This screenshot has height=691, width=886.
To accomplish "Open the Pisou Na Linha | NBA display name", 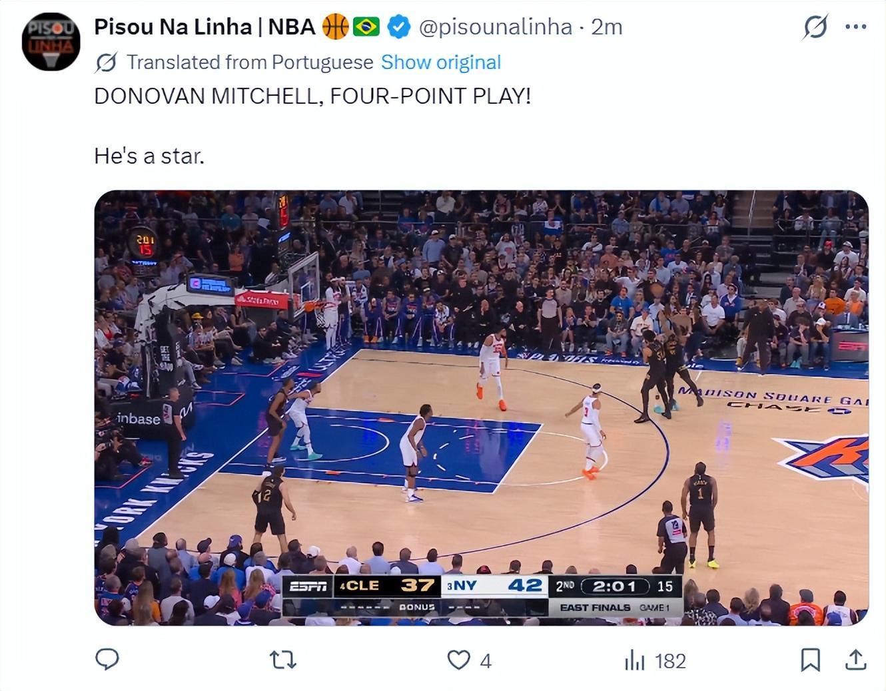I will tap(205, 27).
